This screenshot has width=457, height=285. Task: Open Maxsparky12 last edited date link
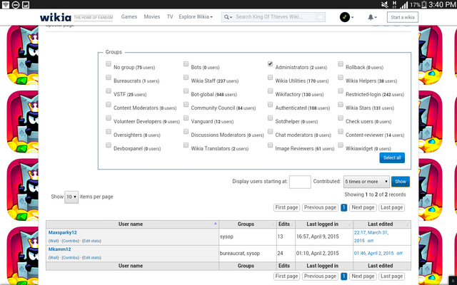pos(371,237)
